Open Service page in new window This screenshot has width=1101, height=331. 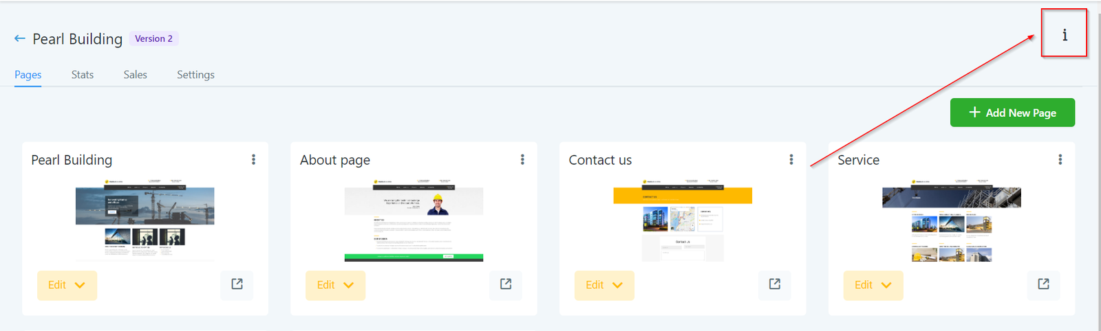[1043, 284]
